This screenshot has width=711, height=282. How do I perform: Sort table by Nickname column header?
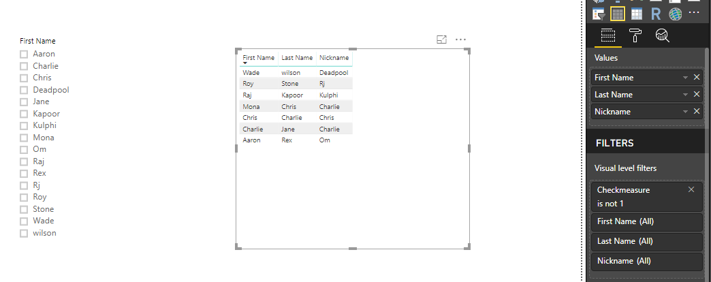coord(334,58)
